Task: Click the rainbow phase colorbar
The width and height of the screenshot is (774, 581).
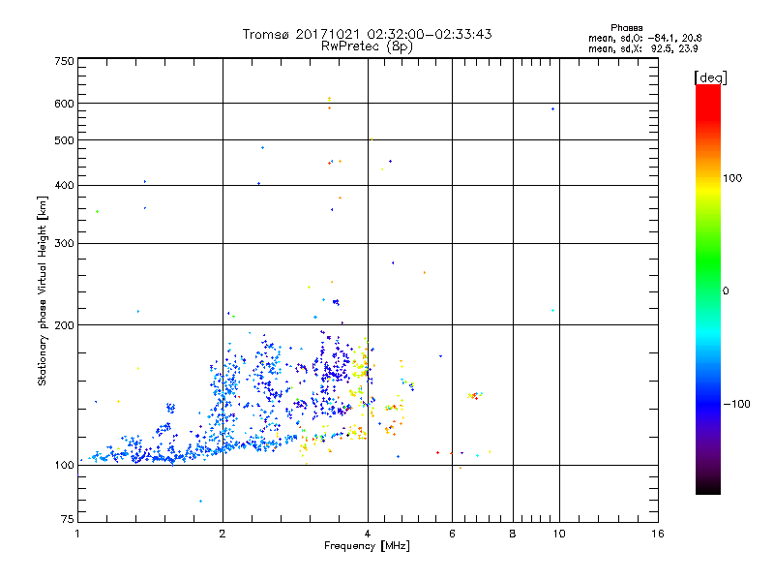Action: (x=708, y=289)
